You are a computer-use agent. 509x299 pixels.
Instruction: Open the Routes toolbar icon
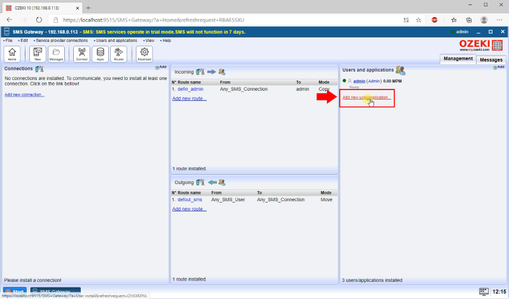[119, 54]
